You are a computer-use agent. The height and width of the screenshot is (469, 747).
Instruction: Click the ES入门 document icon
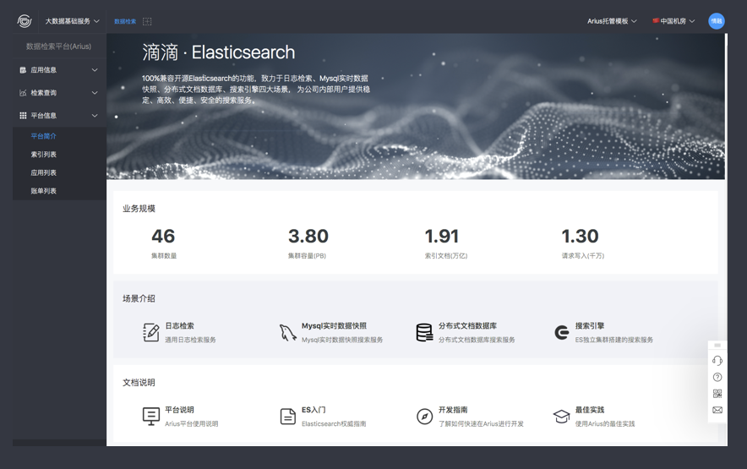pyautogui.click(x=288, y=416)
